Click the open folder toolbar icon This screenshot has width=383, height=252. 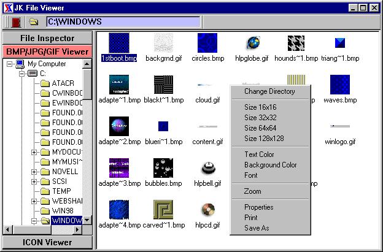pyautogui.click(x=34, y=22)
